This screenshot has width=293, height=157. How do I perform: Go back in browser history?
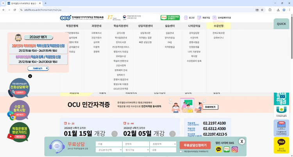4,10
